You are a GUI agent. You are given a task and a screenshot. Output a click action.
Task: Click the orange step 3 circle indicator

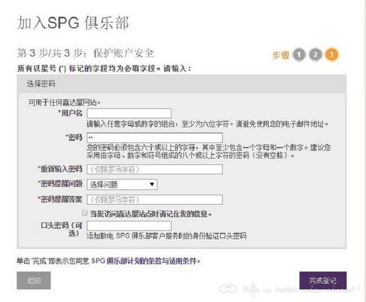pyautogui.click(x=331, y=55)
